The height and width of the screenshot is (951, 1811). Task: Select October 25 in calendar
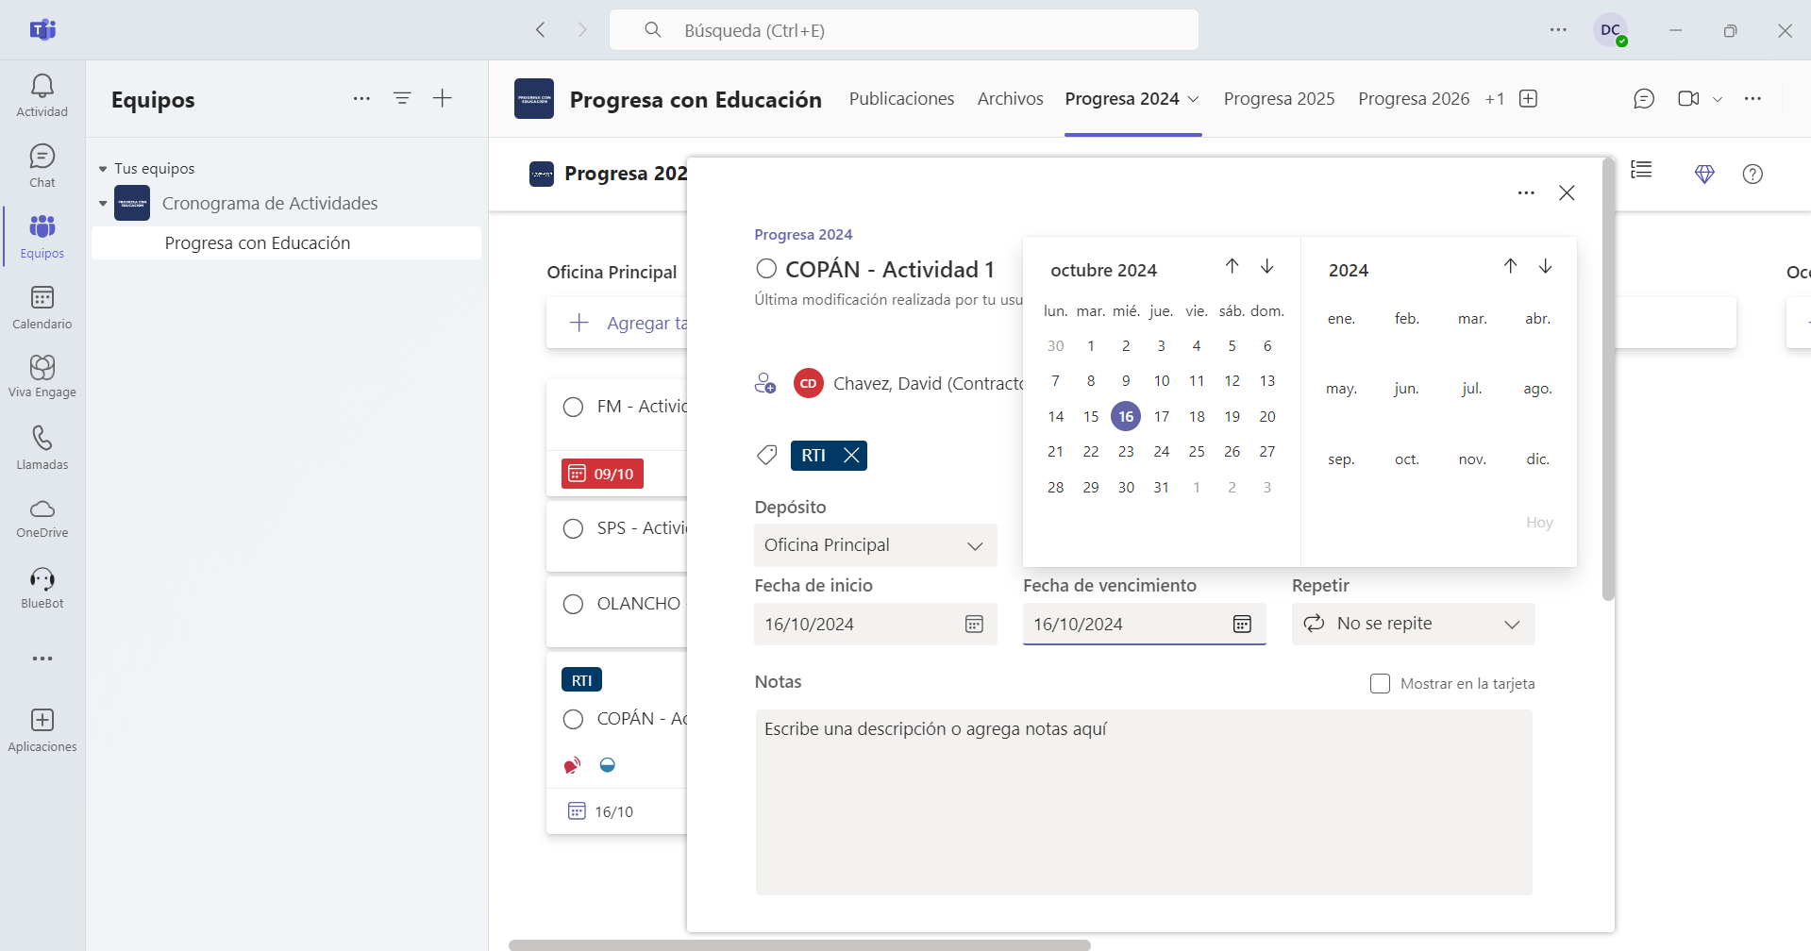click(x=1197, y=451)
